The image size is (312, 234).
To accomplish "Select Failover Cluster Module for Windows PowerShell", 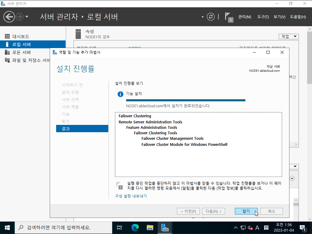I will tap(184, 145).
